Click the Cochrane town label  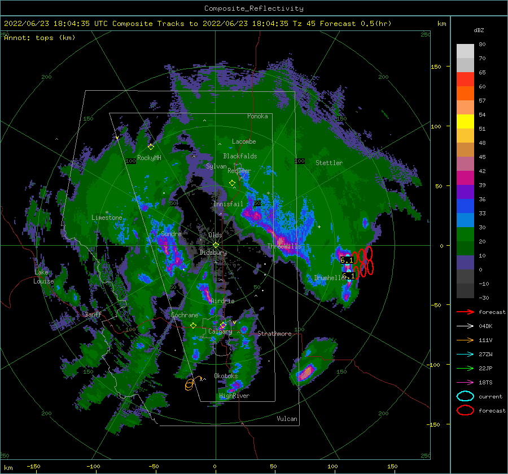click(x=185, y=315)
